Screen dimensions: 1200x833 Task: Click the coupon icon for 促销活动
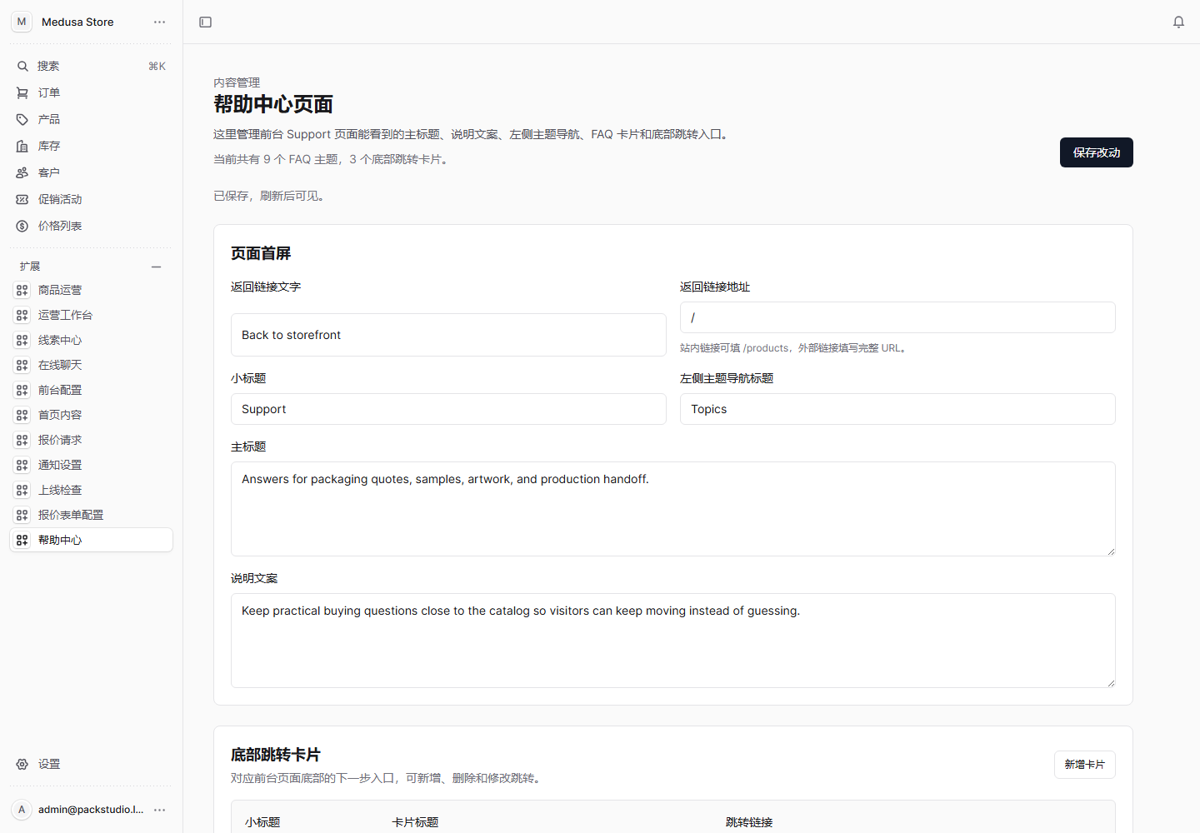point(22,199)
